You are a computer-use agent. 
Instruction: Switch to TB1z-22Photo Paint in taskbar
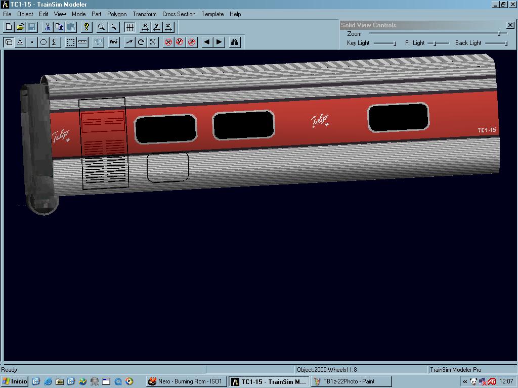pyautogui.click(x=349, y=381)
